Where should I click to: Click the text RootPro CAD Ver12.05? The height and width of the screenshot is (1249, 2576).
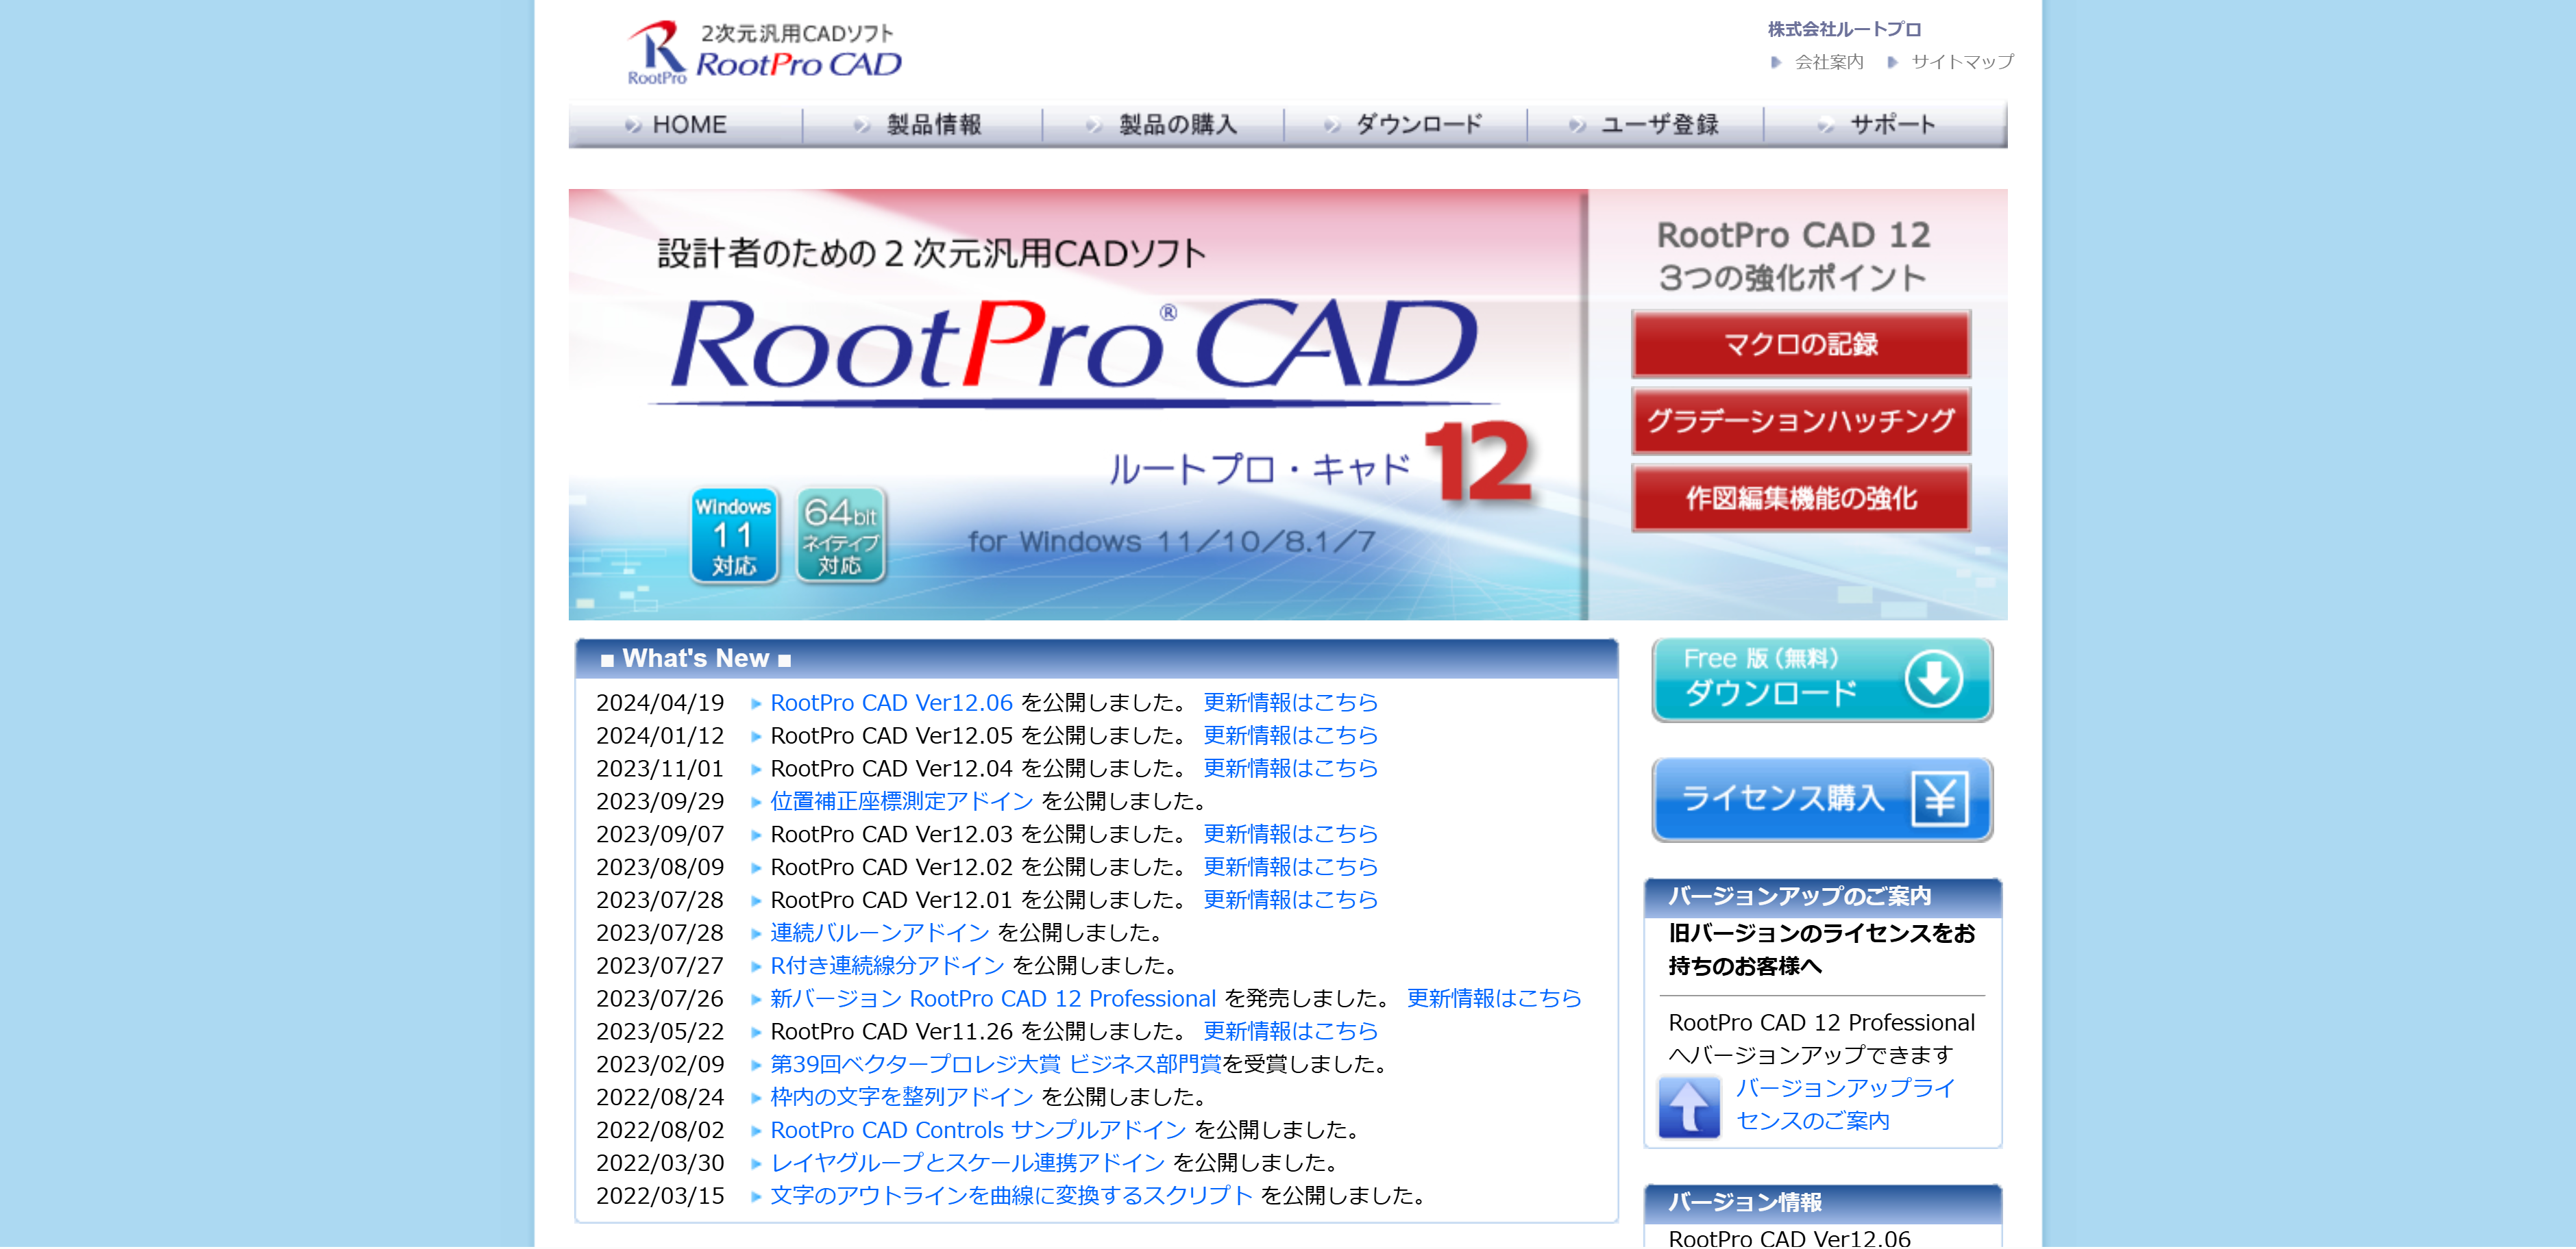[891, 736]
